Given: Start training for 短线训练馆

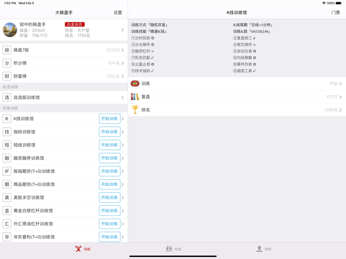Looking at the screenshot, I should 110,145.
